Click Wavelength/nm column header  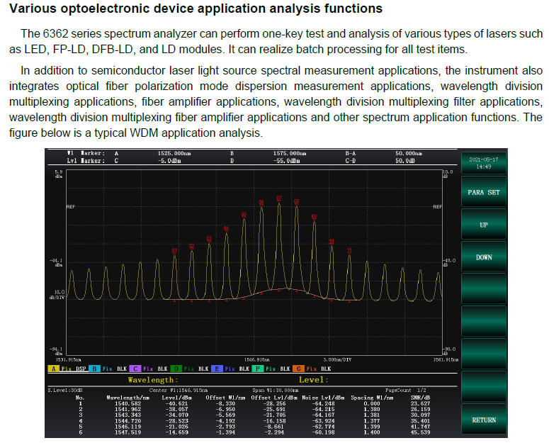click(128, 398)
